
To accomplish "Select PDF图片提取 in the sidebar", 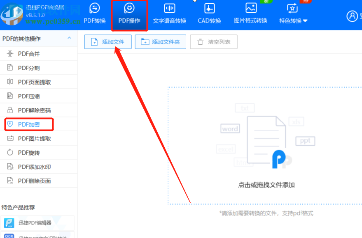I will [39, 138].
